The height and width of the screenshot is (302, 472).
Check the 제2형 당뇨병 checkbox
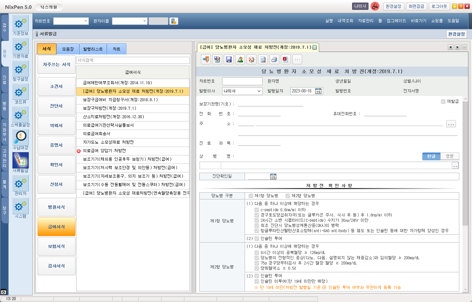tap(288, 196)
